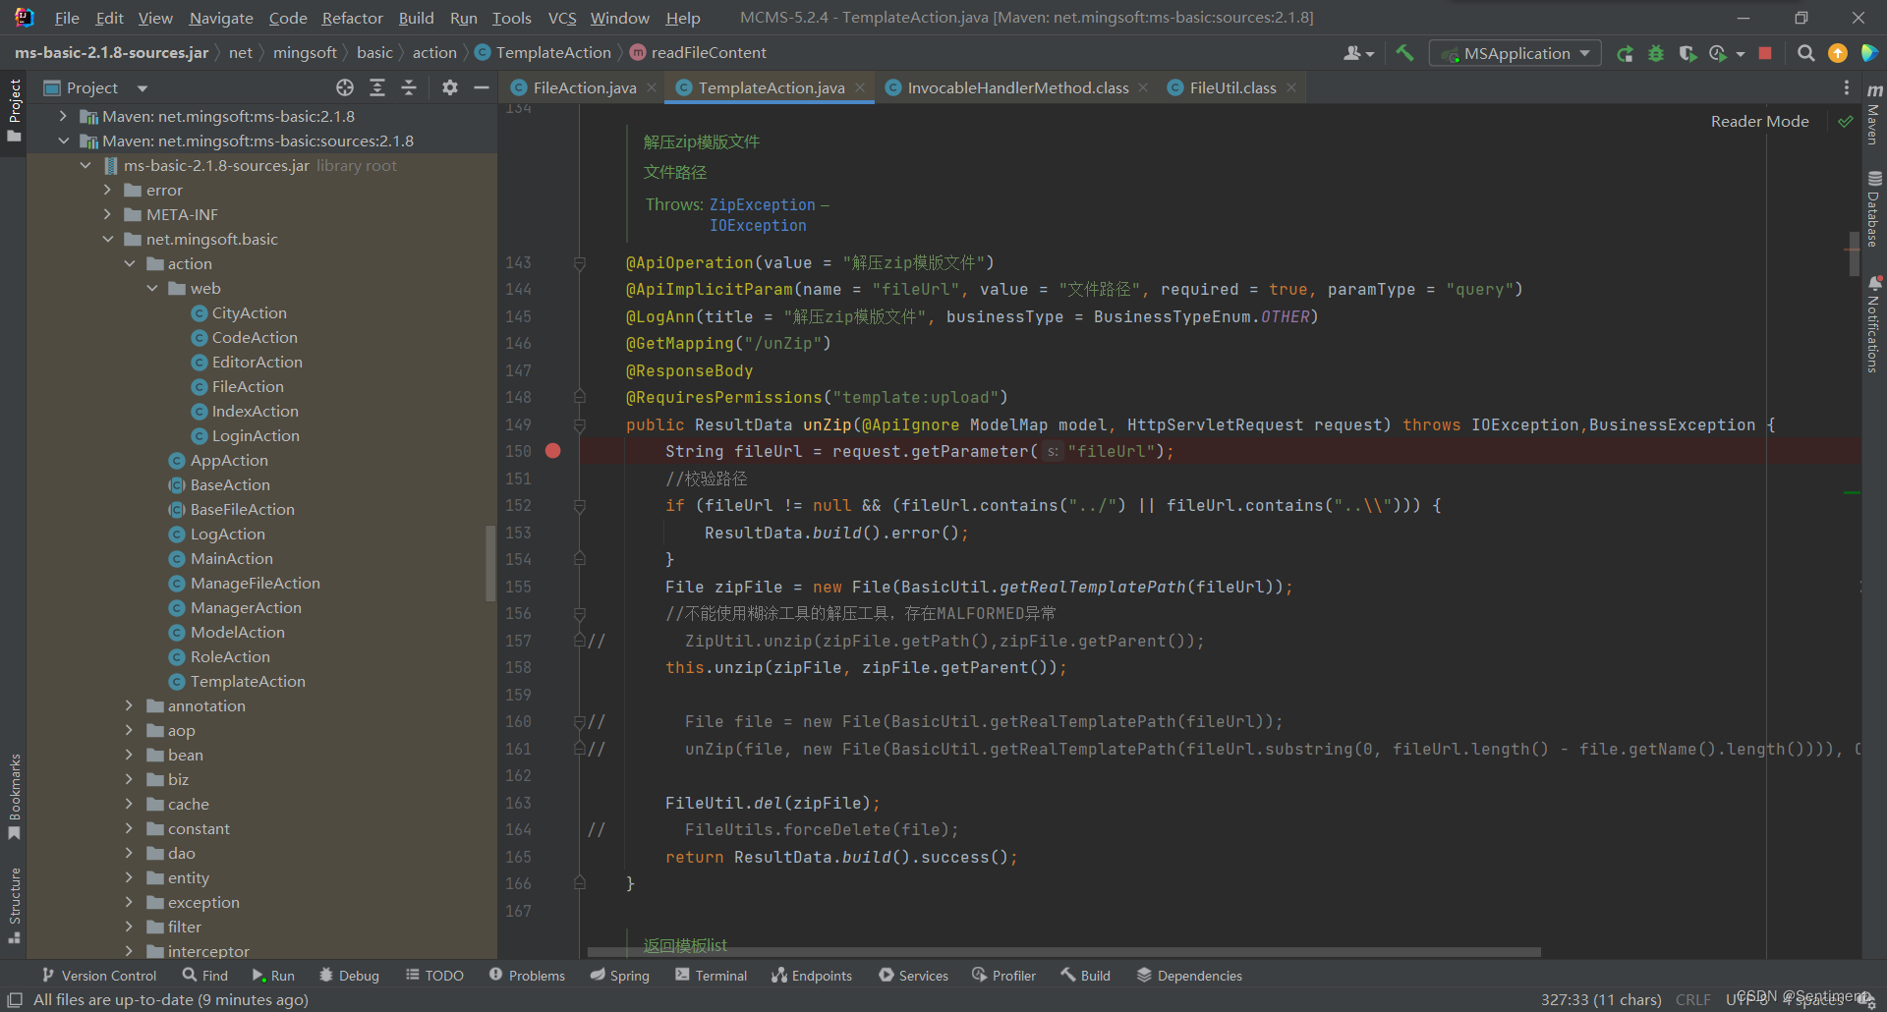1887x1012 pixels.
Task: Toggle Reader Mode in the editor
Action: [x=1759, y=121]
